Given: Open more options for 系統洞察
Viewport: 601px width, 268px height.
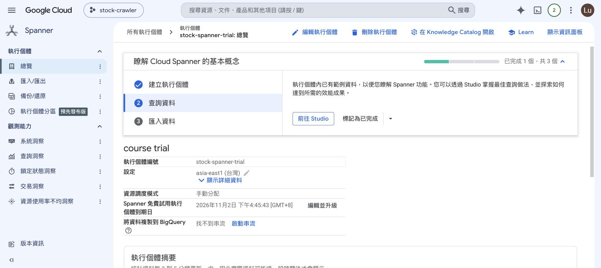Looking at the screenshot, I should 100,142.
